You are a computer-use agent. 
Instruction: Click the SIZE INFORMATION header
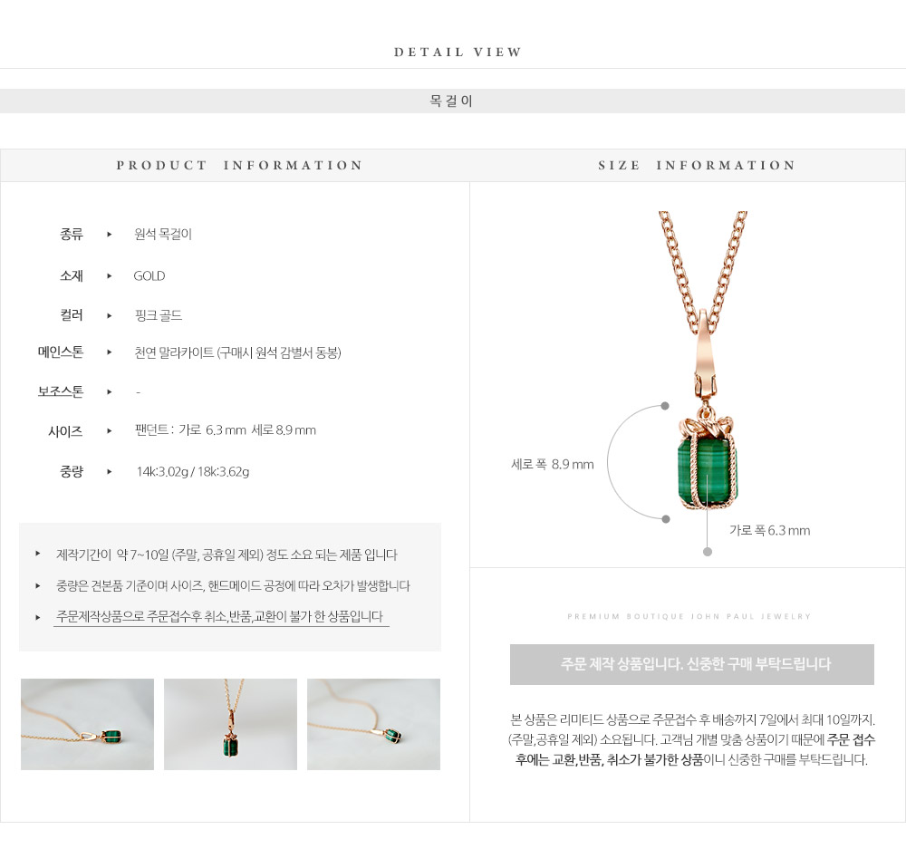697,165
